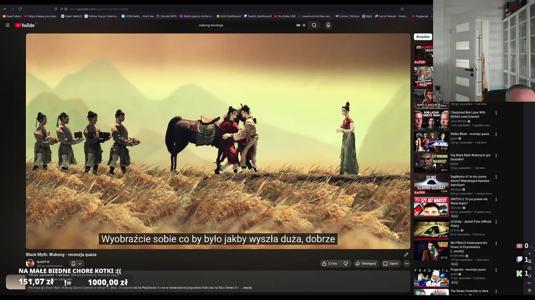Click the 'We were wrong' psychedelics thumbnail
This screenshot has height=300, width=535.
[431, 250]
